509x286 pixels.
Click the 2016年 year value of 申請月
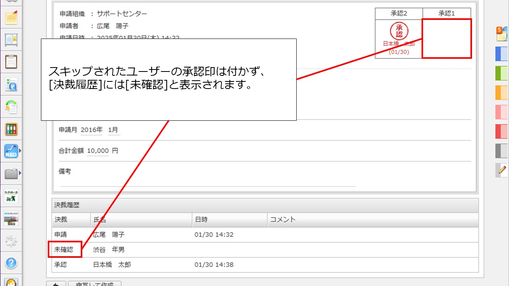click(x=91, y=129)
